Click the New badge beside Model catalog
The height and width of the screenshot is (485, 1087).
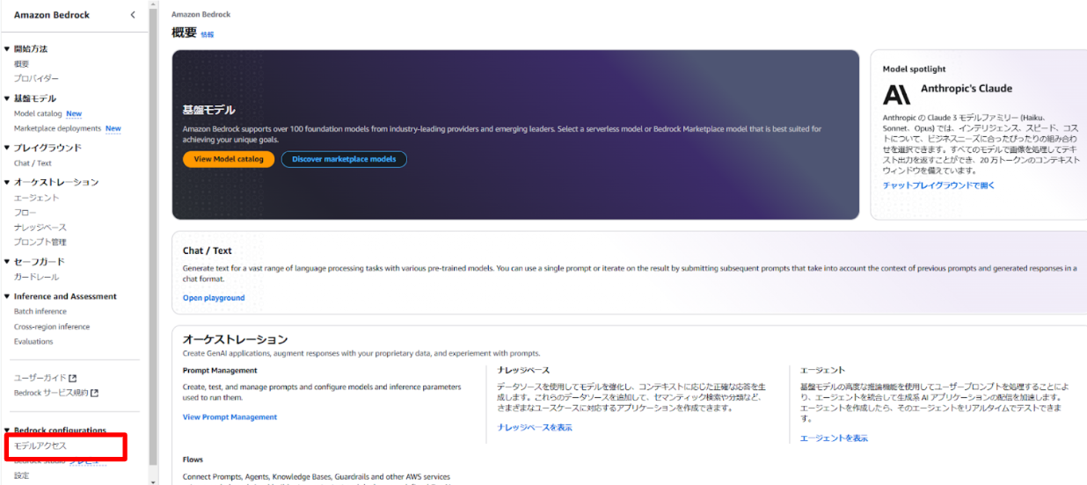coord(74,113)
